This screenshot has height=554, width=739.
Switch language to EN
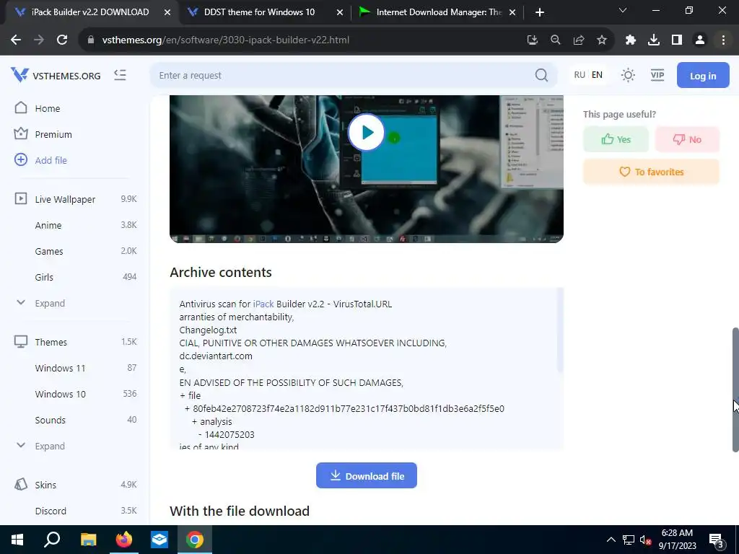[597, 75]
